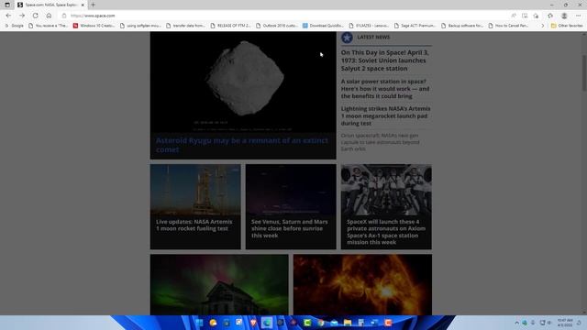Screen dimensions: 587x330
Task: Open the 'How to Cancel Pan...' bookmark
Action: (509, 26)
